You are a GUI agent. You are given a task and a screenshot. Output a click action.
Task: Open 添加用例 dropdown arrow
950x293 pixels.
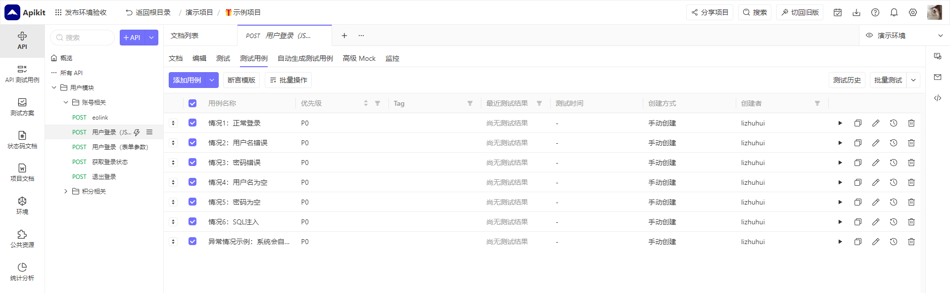tap(212, 80)
